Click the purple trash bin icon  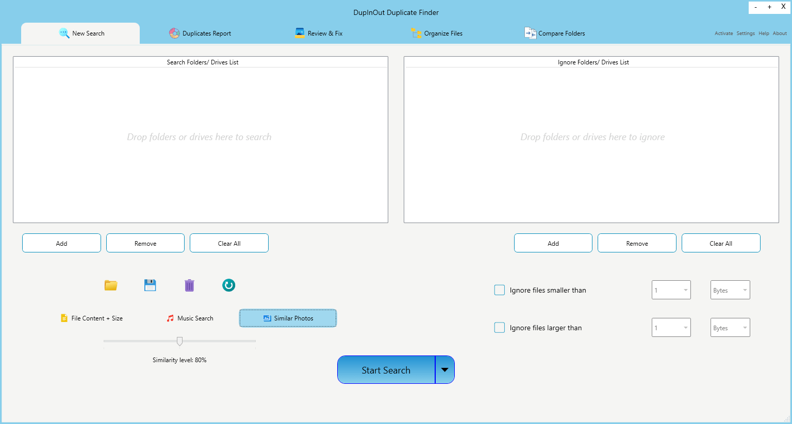[189, 285]
